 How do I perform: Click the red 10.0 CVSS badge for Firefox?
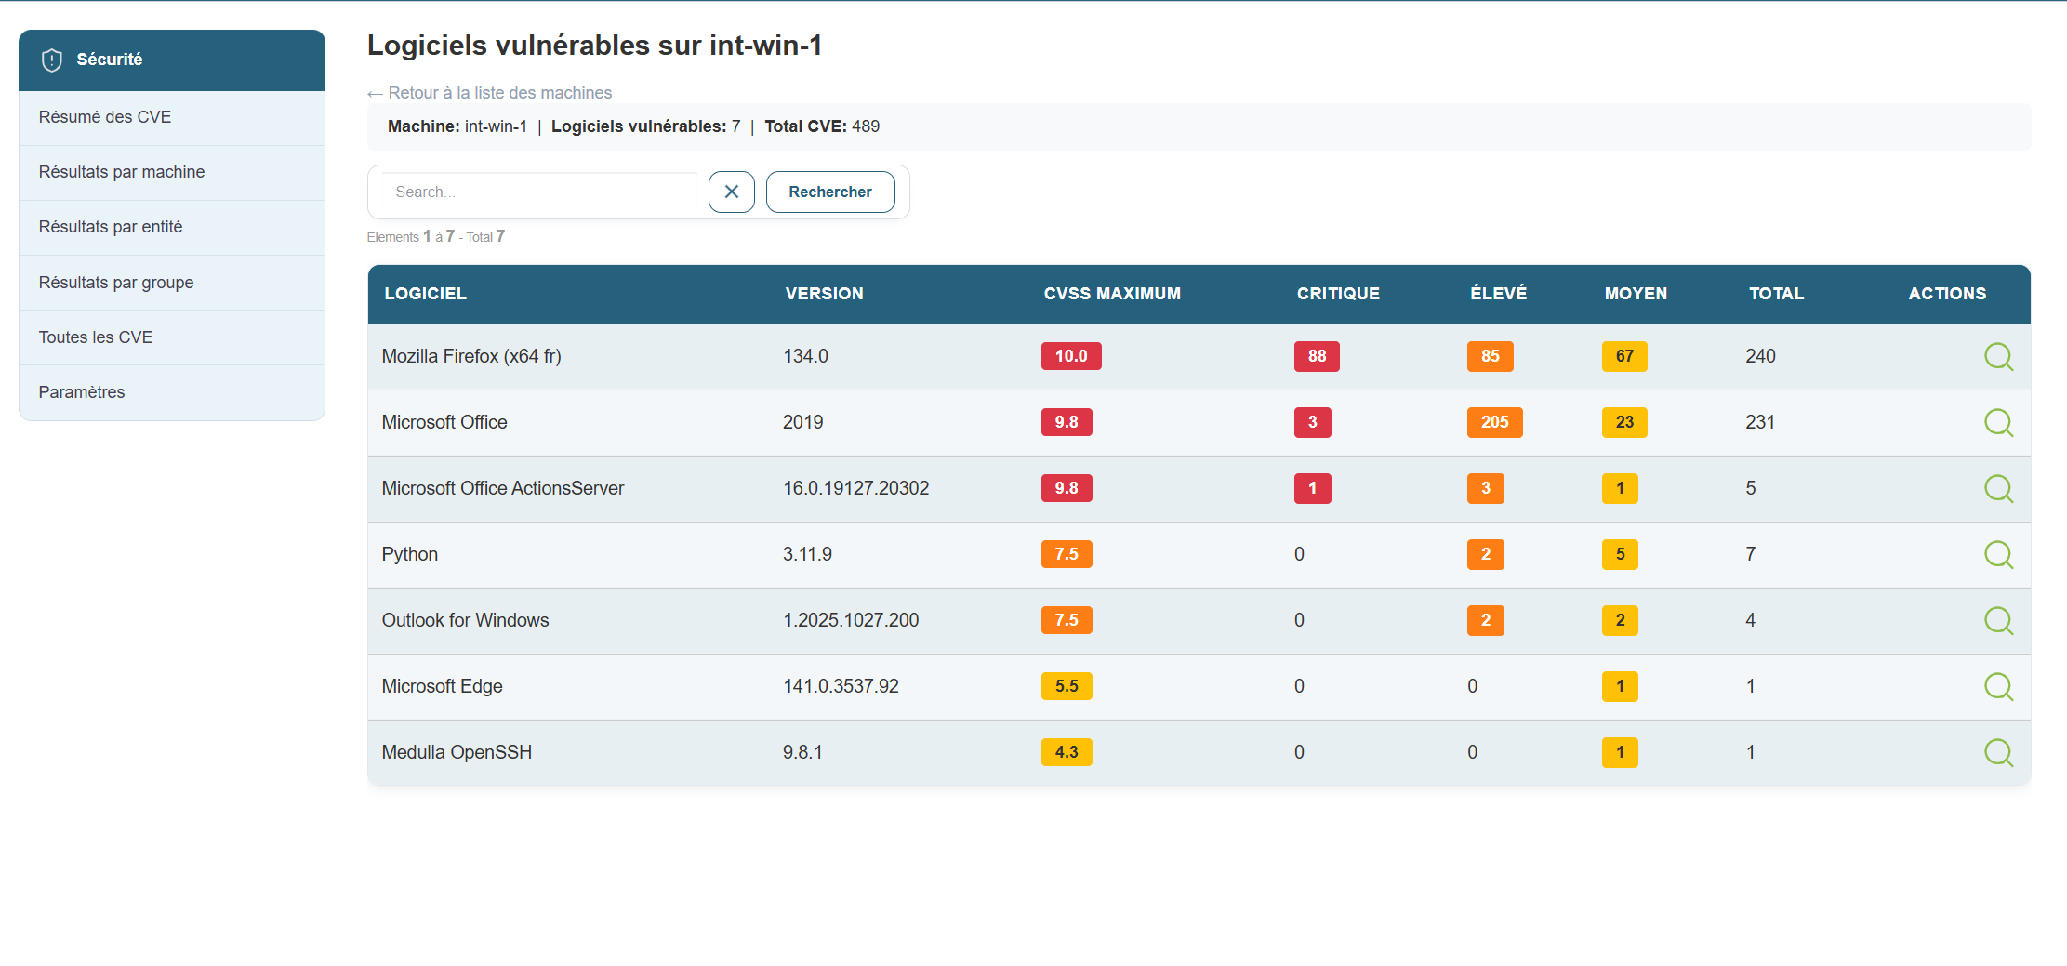1070,356
